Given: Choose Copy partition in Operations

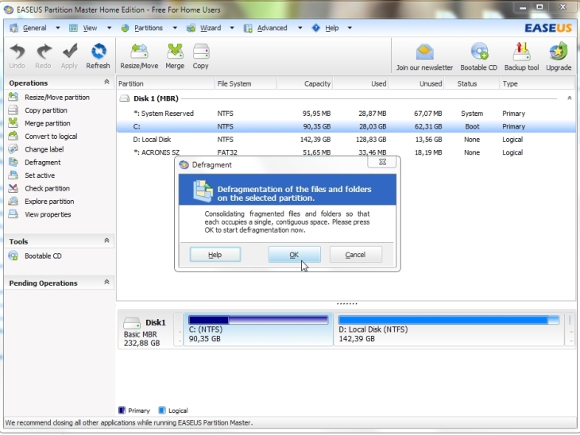Looking at the screenshot, I should point(38,110).
